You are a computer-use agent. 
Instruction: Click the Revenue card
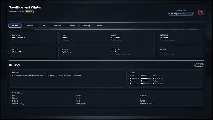pos(82,52)
